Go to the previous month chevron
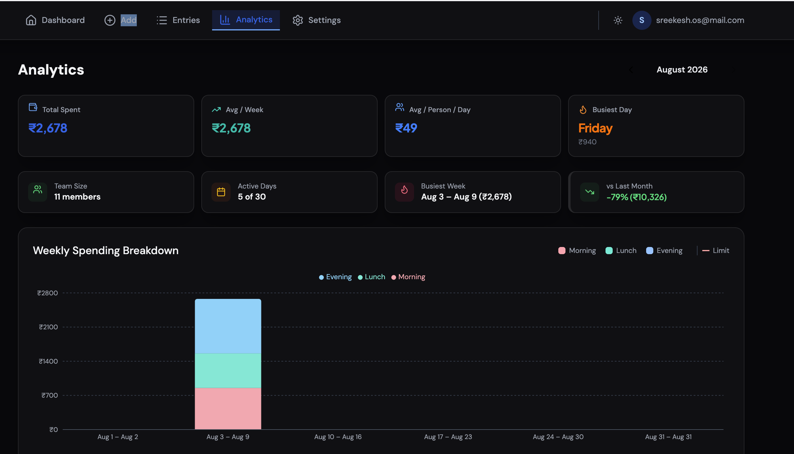 pos(631,70)
